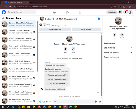Open the account profile menu
The width and height of the screenshot is (136, 109).
click(131, 12)
